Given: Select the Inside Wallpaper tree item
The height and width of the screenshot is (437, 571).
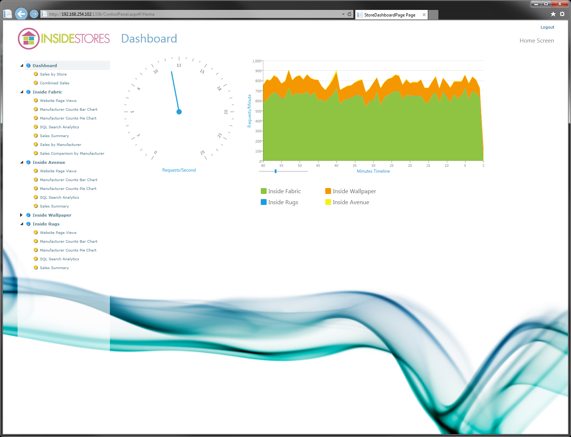Looking at the screenshot, I should coord(52,215).
